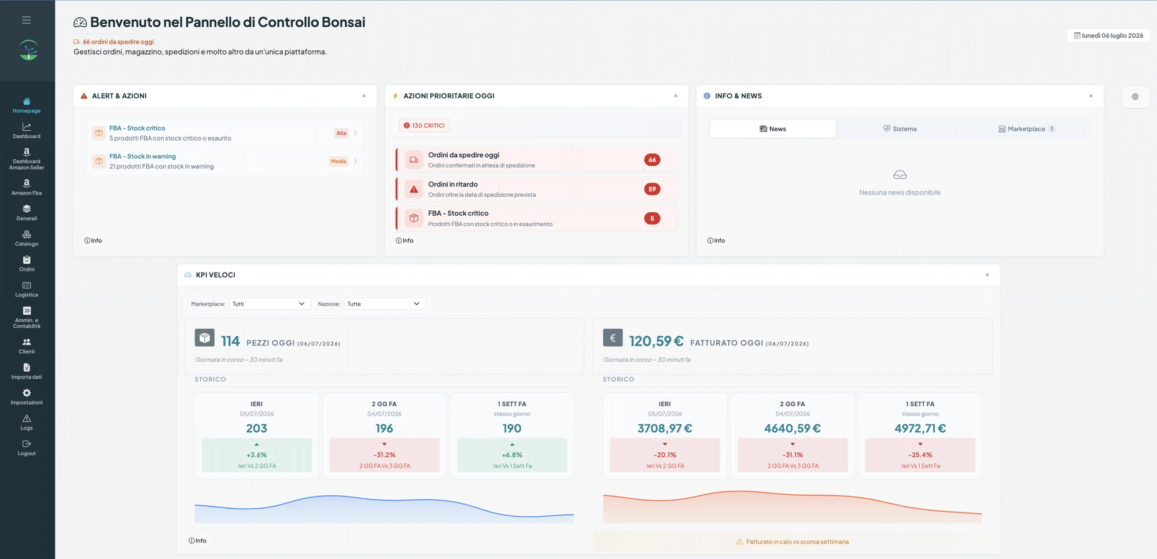Open Ordini da spedire oggi row

pyautogui.click(x=537, y=160)
